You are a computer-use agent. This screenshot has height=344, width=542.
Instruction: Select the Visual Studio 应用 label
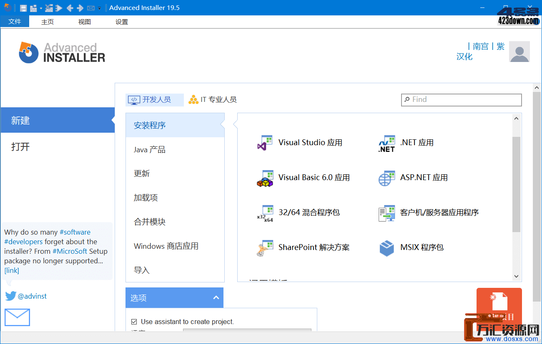(x=310, y=143)
